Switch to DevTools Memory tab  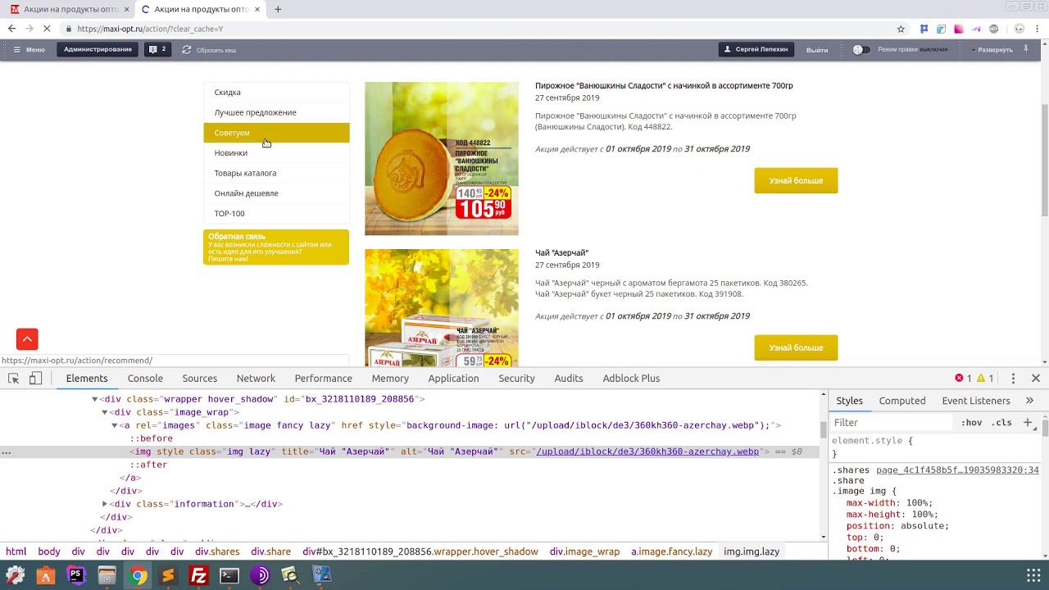(390, 378)
